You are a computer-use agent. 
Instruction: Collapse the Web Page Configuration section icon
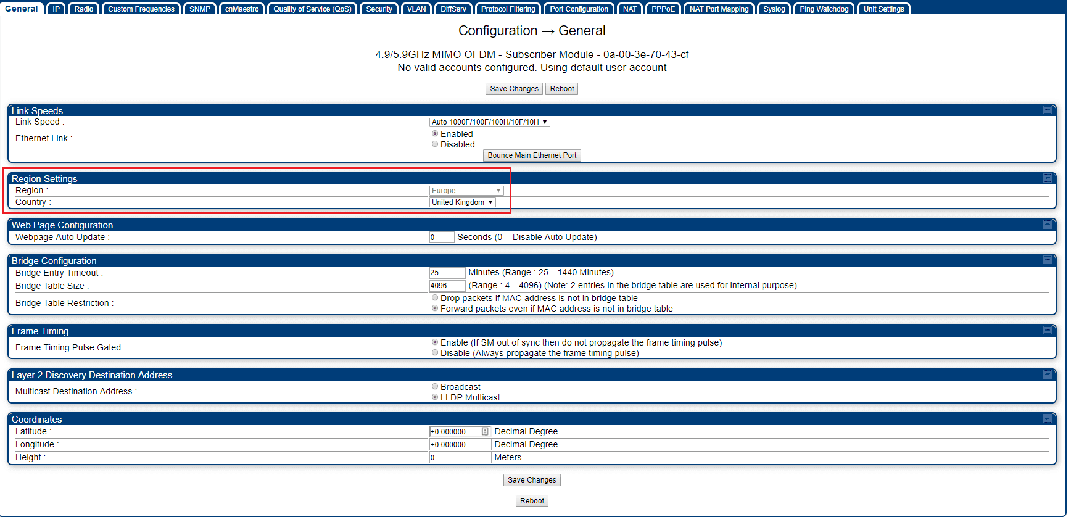click(x=1047, y=225)
